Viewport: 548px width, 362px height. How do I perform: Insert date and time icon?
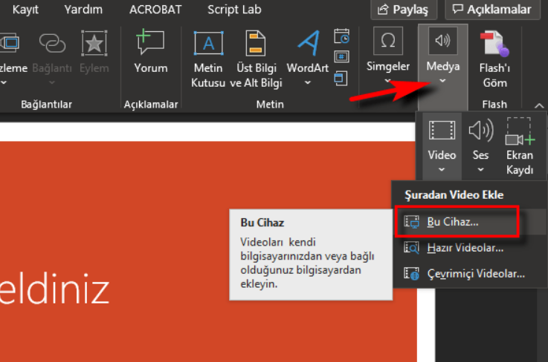[x=341, y=36]
